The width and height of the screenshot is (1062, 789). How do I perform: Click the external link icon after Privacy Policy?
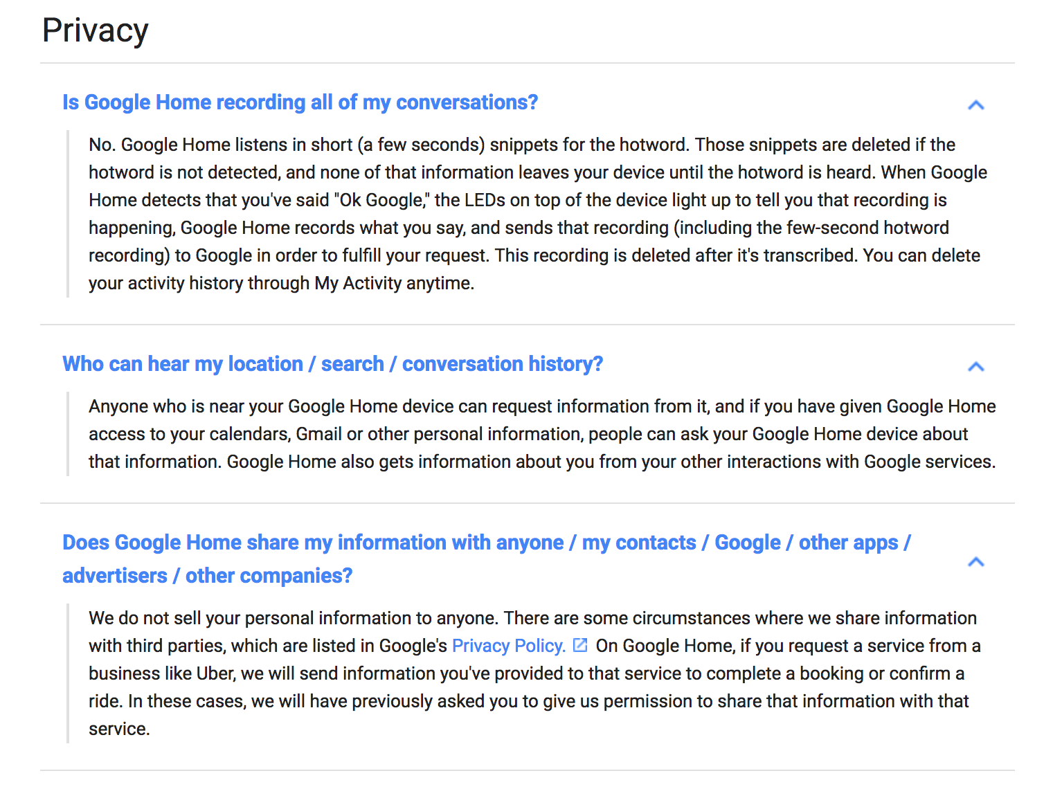580,646
